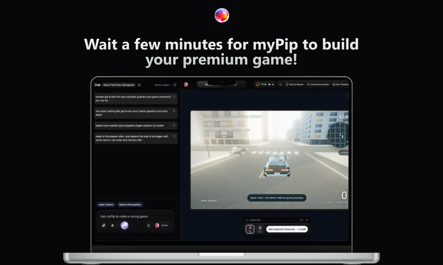
Task: Click the ALIEN PASSPORT heading in the game
Action: click(217, 120)
